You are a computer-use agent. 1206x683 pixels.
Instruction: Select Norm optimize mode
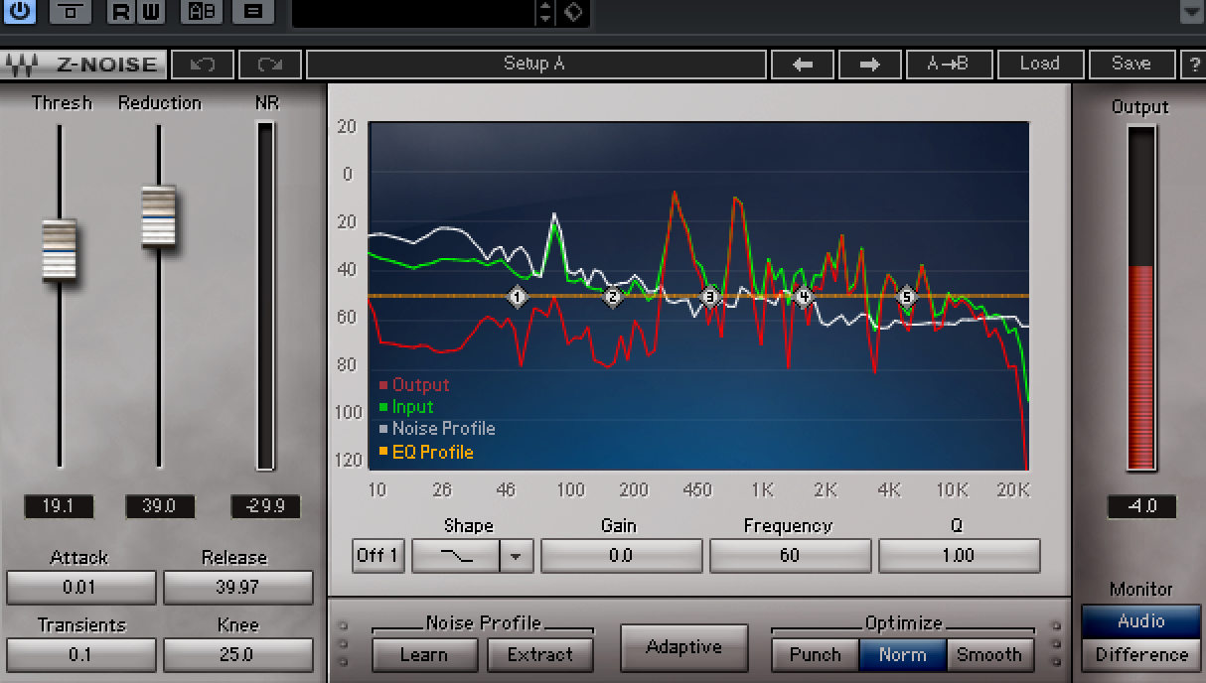902,654
